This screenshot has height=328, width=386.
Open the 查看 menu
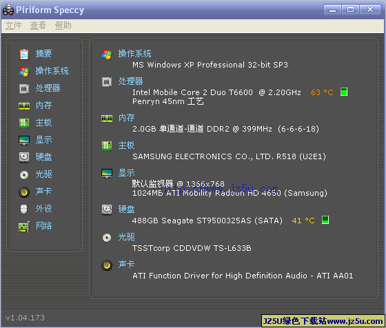38,25
